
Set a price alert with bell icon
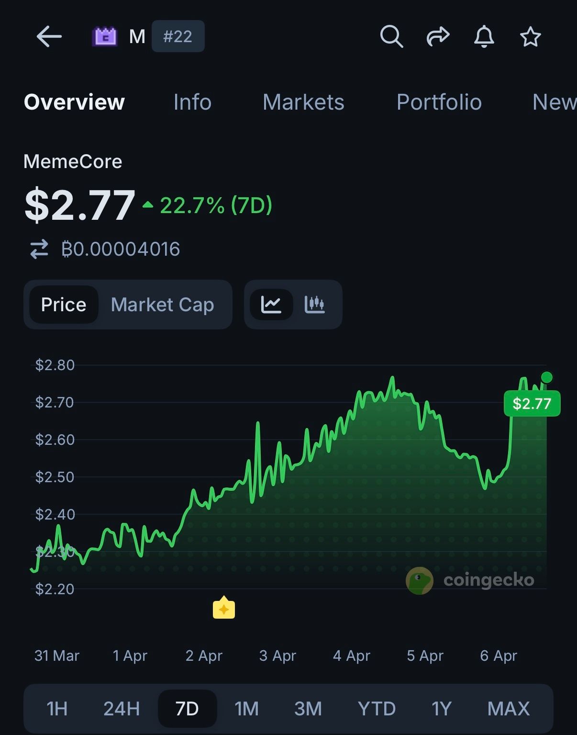pos(484,36)
